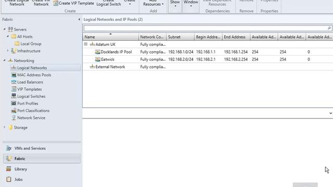Click the search input field

(206, 28)
